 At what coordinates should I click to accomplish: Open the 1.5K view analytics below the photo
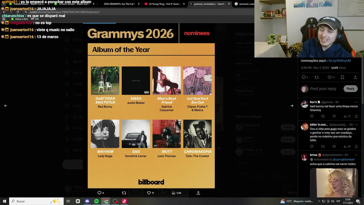(176, 193)
